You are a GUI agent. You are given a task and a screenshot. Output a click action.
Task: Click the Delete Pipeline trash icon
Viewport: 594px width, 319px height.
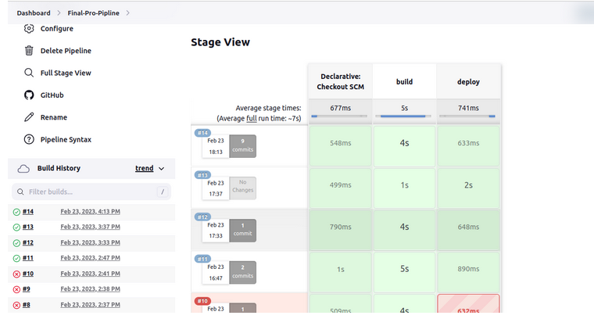point(29,50)
